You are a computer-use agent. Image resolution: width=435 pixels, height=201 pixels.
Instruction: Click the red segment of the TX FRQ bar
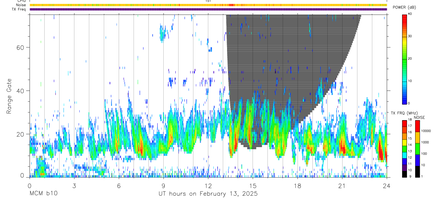(x=404, y=124)
